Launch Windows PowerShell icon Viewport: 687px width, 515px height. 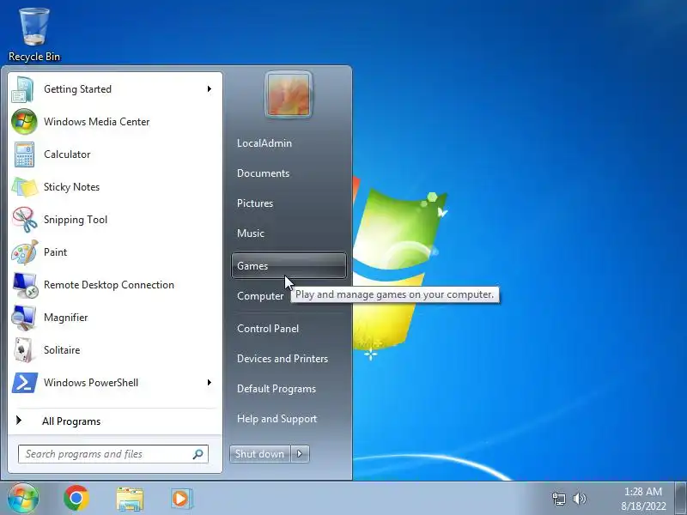(25, 383)
